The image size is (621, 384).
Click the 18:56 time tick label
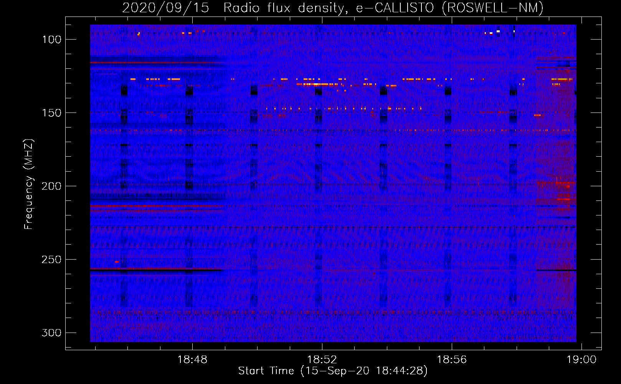(x=452, y=360)
